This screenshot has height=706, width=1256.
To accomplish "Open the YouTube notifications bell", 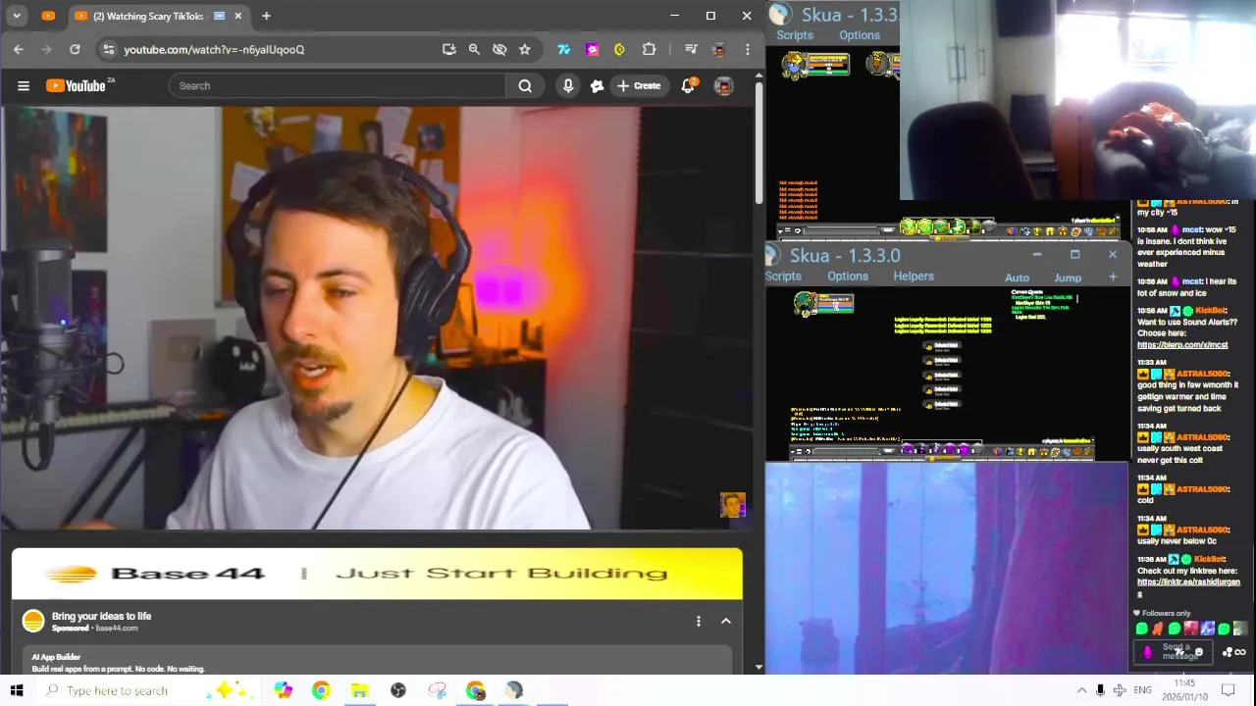I will tap(689, 86).
